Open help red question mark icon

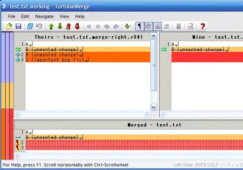pyautogui.click(x=202, y=27)
